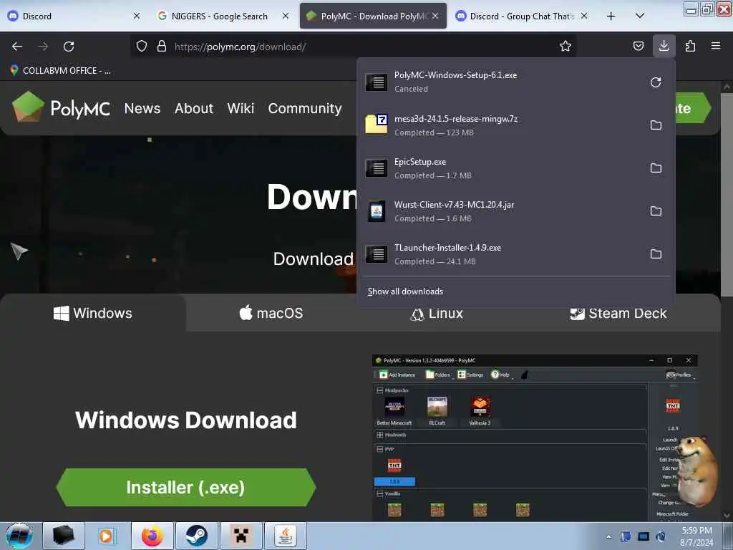Screen dimensions: 733x550
Task: Click the EpicSetup.exe download entry
Action: click(503, 168)
